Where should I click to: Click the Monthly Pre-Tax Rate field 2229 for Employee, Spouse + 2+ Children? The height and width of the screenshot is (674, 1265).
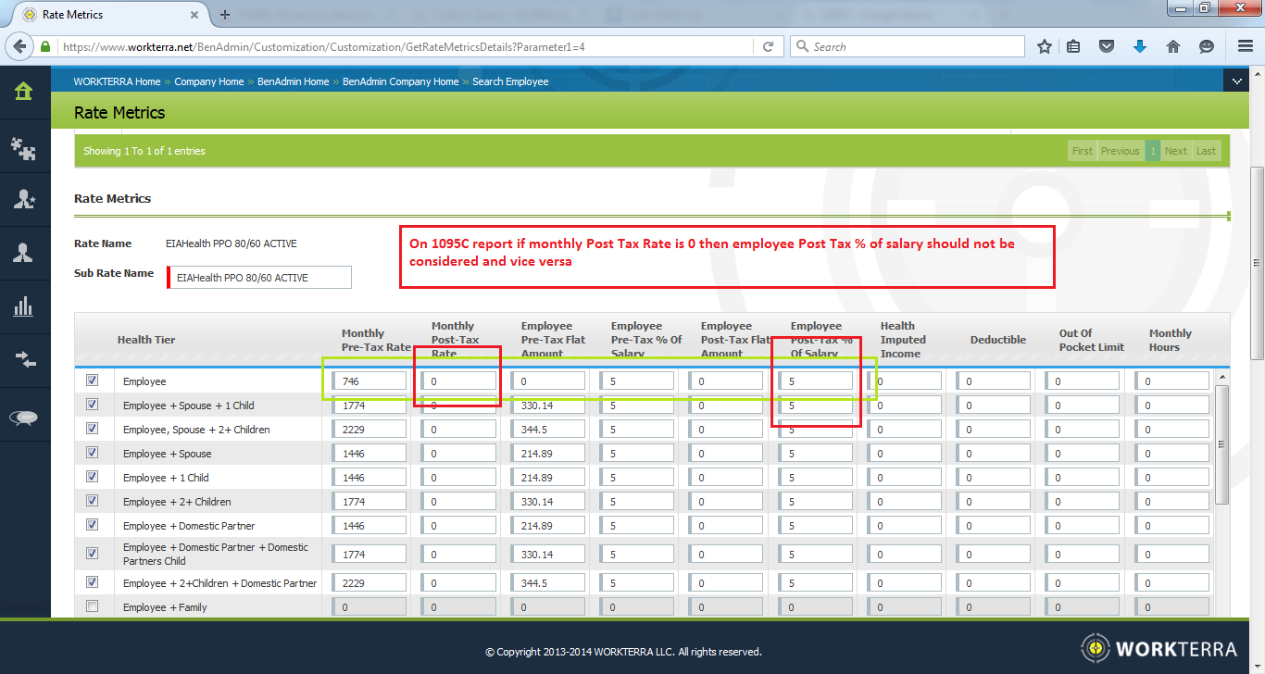(369, 429)
